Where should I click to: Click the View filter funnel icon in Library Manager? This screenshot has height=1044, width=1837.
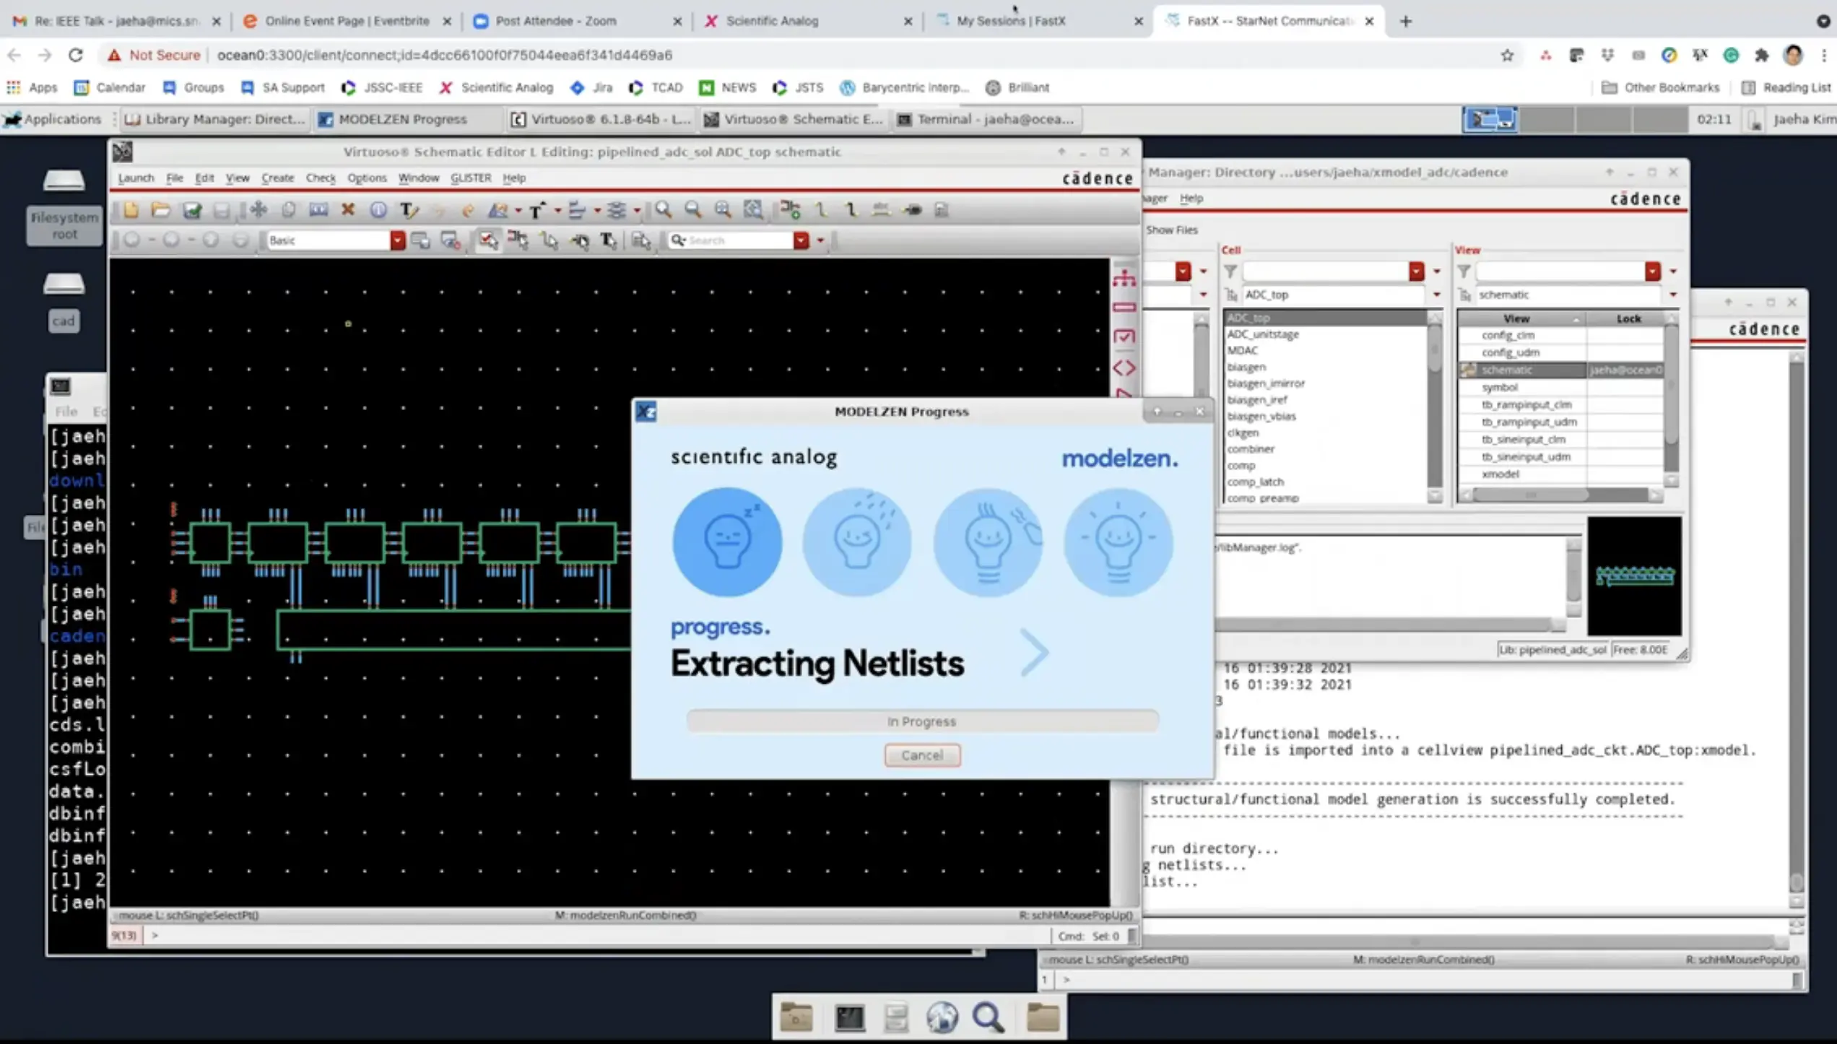[1464, 271]
